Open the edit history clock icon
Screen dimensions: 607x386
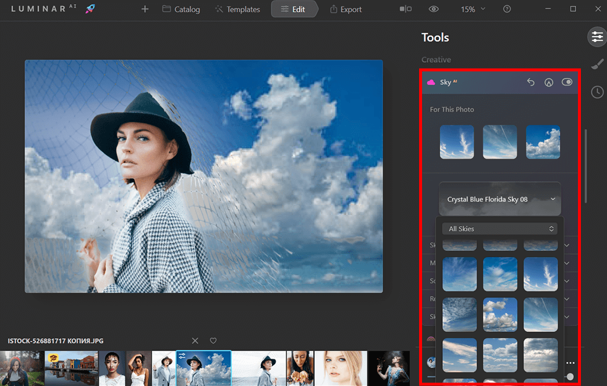click(597, 92)
